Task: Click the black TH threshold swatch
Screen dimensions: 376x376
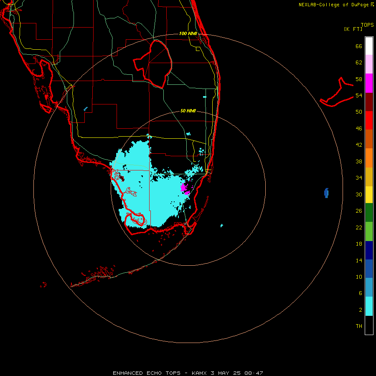Action: pos(369,325)
